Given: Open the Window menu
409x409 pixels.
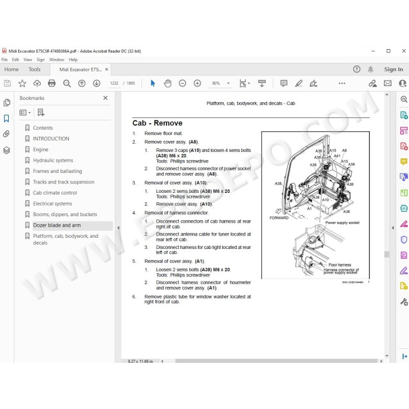Looking at the screenshot, I should click(x=57, y=60).
